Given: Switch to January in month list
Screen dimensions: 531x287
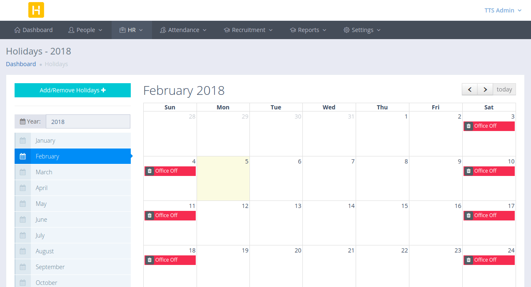Looking at the screenshot, I should click(45, 141).
